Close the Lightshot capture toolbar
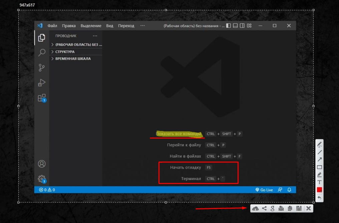 point(309,209)
